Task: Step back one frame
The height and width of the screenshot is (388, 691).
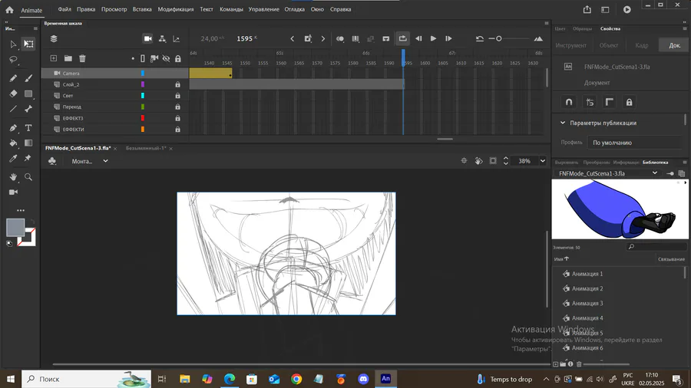Action: 418,38
